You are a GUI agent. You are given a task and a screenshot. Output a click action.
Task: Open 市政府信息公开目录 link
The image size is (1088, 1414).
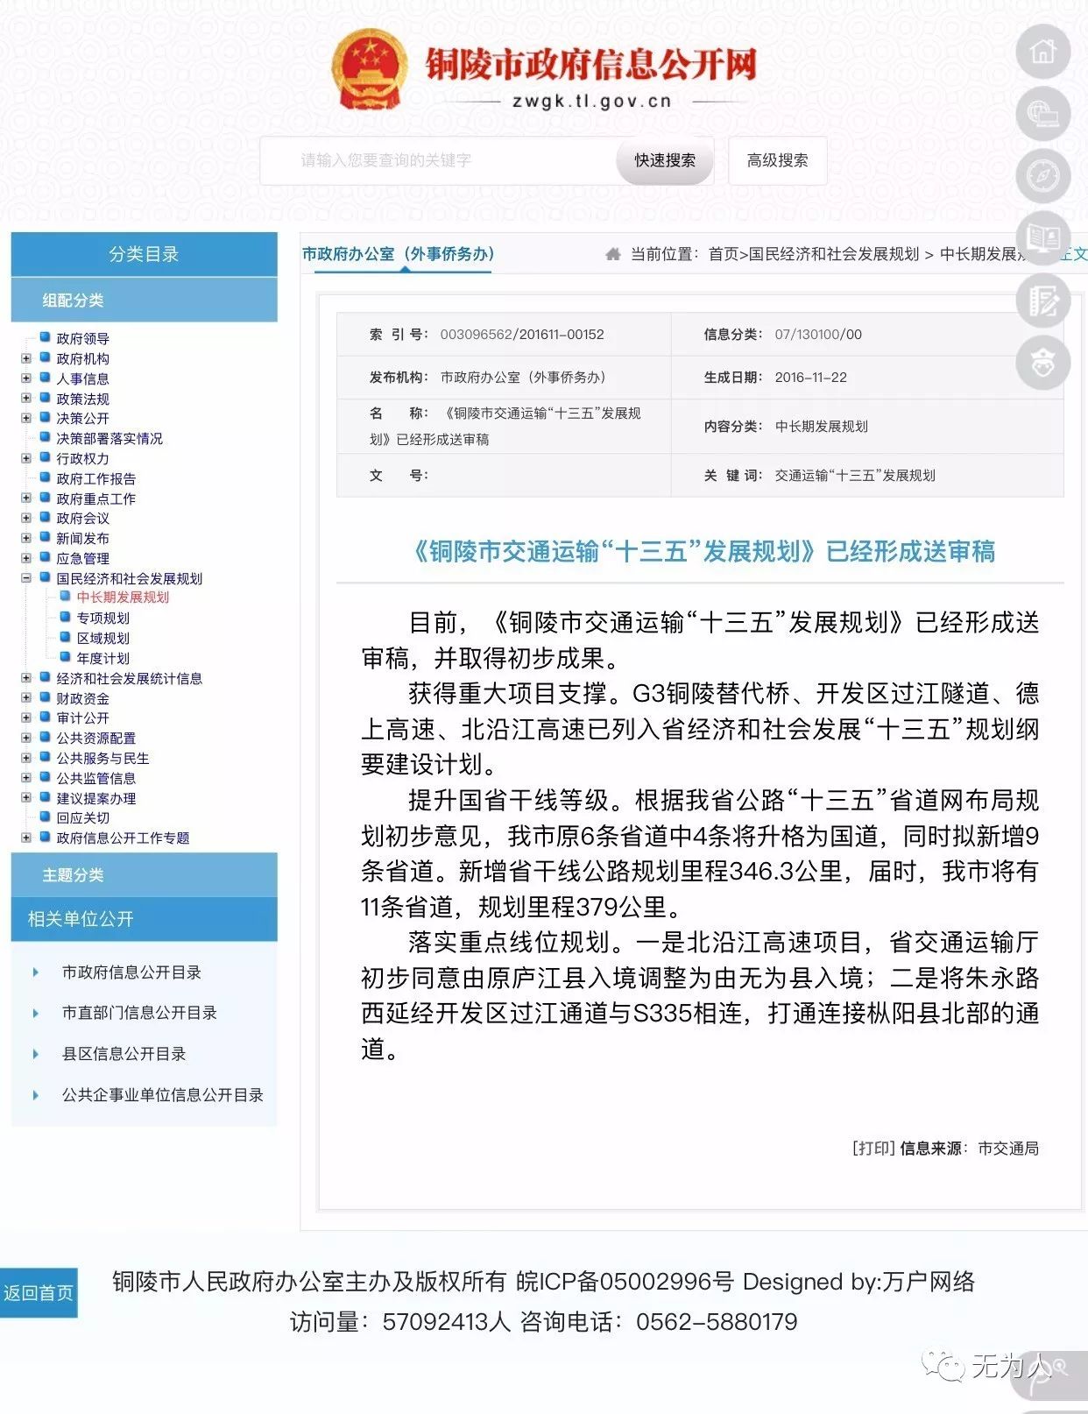click(131, 972)
